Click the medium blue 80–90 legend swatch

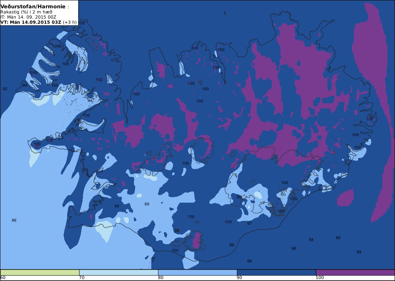(x=197, y=272)
